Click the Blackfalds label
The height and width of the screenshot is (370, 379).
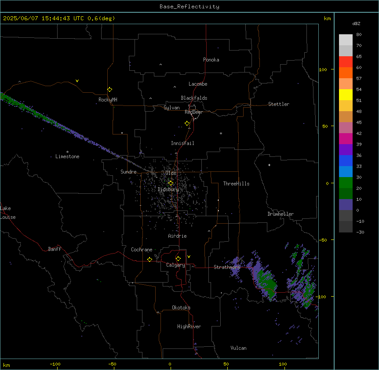point(194,98)
